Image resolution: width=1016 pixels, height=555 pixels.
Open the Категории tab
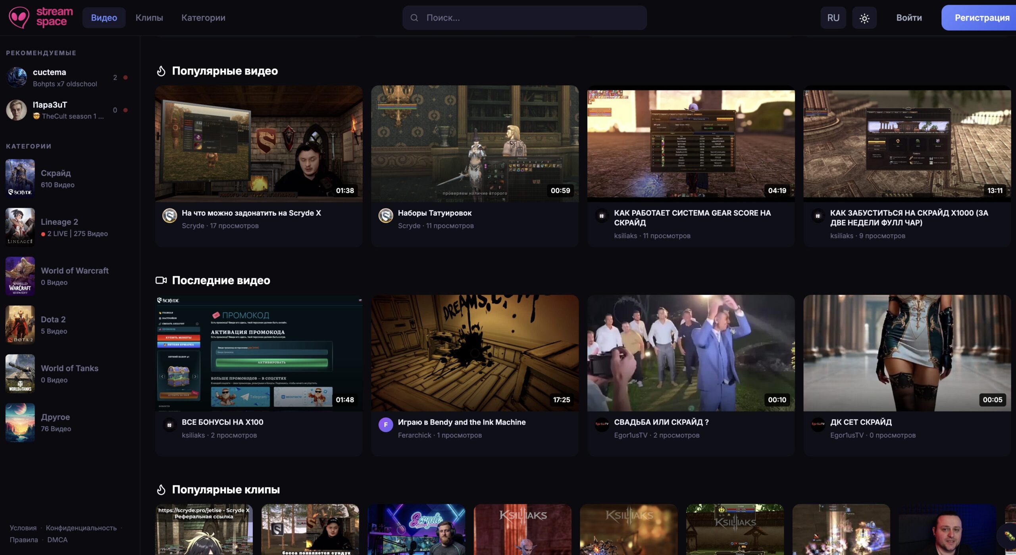(x=203, y=18)
